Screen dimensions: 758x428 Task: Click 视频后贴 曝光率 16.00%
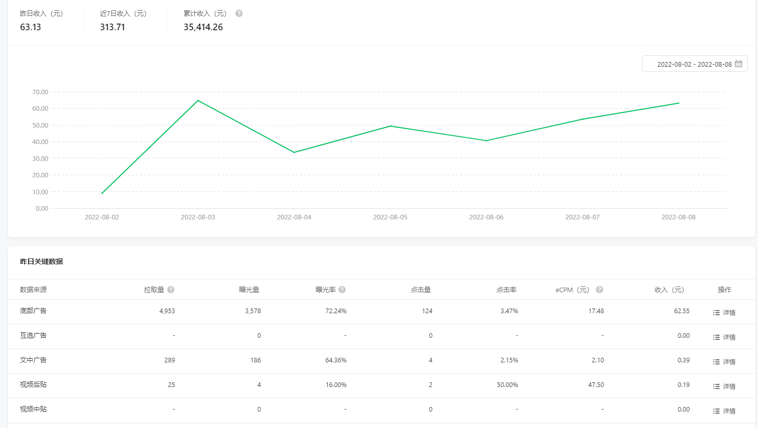click(336, 385)
